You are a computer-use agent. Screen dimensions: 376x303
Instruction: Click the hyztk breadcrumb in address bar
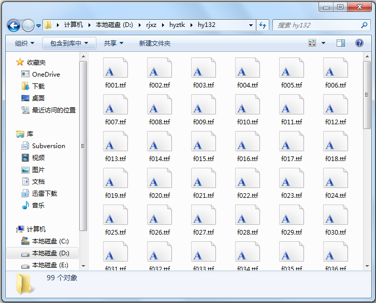click(177, 25)
